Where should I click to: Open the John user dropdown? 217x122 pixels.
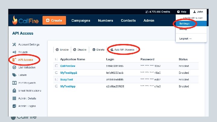click(x=198, y=12)
